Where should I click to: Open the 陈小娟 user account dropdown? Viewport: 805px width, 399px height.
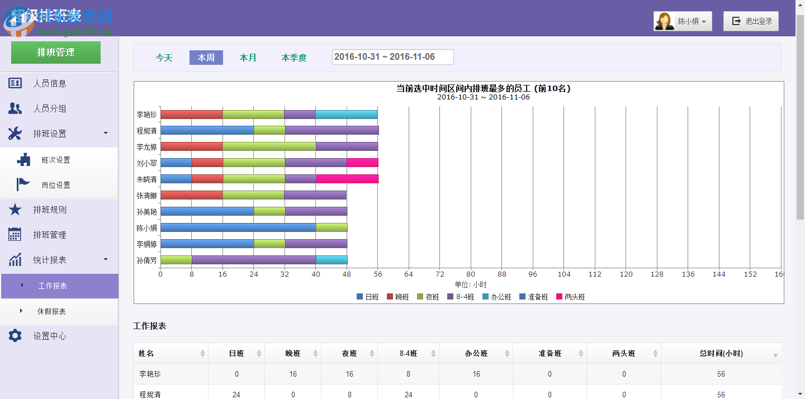(683, 21)
